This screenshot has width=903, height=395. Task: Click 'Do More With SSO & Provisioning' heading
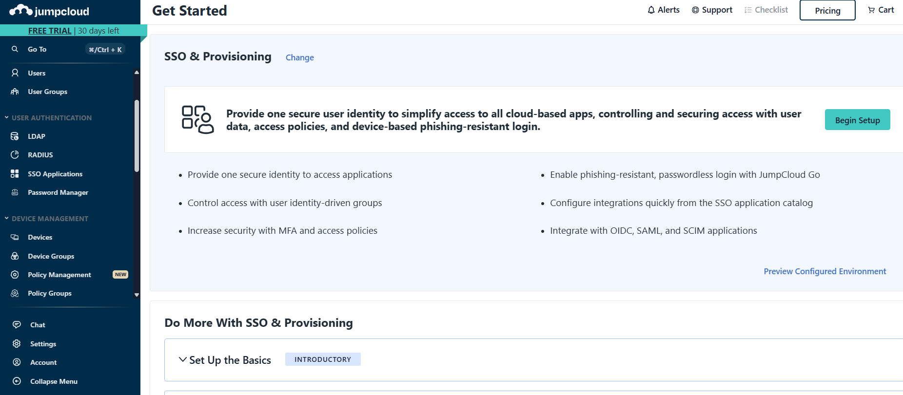click(x=258, y=323)
